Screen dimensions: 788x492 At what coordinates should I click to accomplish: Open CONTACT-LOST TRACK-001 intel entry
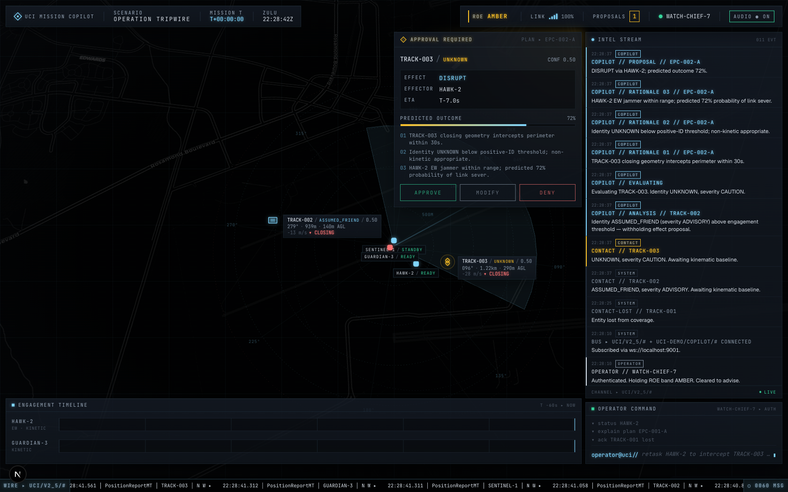(x=683, y=312)
